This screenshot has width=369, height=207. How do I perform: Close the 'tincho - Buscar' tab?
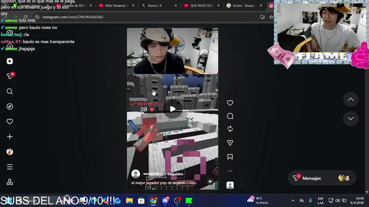coord(261,5)
